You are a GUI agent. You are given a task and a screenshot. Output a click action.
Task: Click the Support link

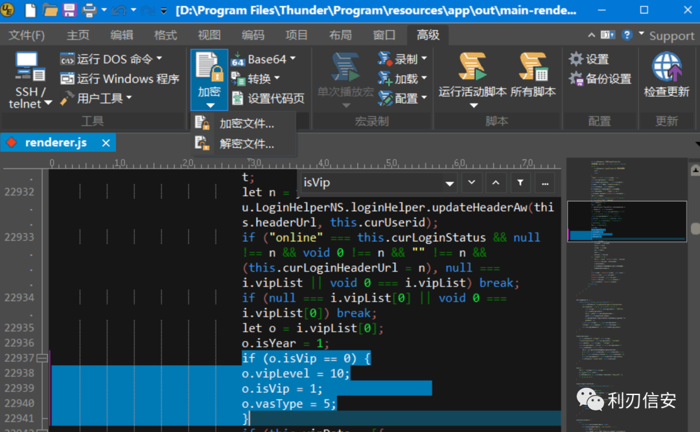click(672, 36)
